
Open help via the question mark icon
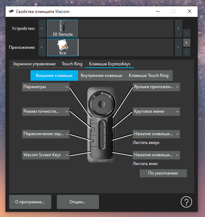pos(186,202)
